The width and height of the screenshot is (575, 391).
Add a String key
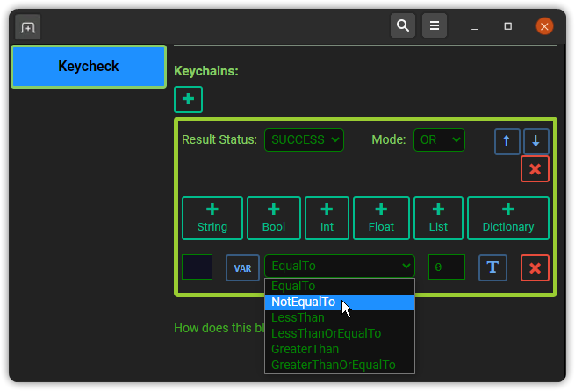[x=212, y=218]
